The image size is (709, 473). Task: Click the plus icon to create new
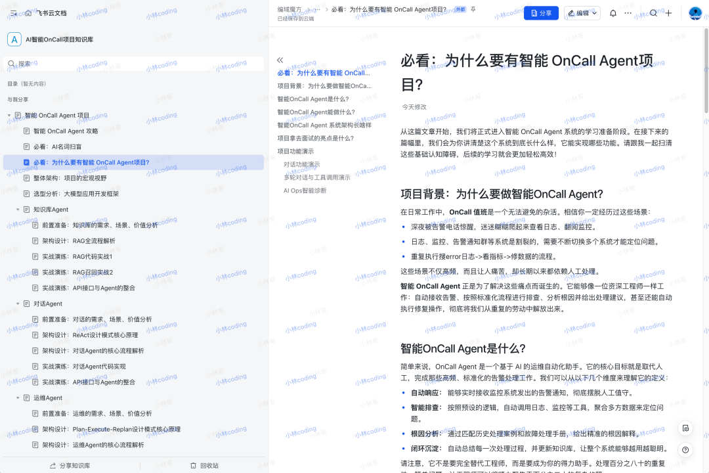(668, 13)
